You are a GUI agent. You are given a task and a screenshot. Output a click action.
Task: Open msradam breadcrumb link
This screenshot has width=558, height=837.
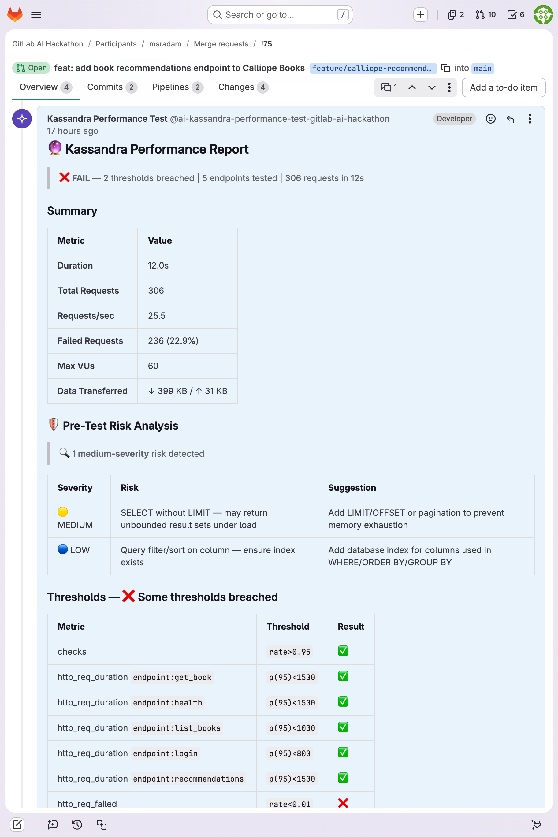[165, 44]
